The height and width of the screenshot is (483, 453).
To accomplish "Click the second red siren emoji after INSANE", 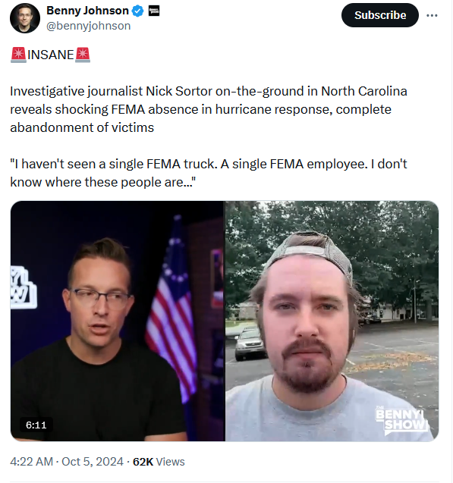I will coord(83,55).
